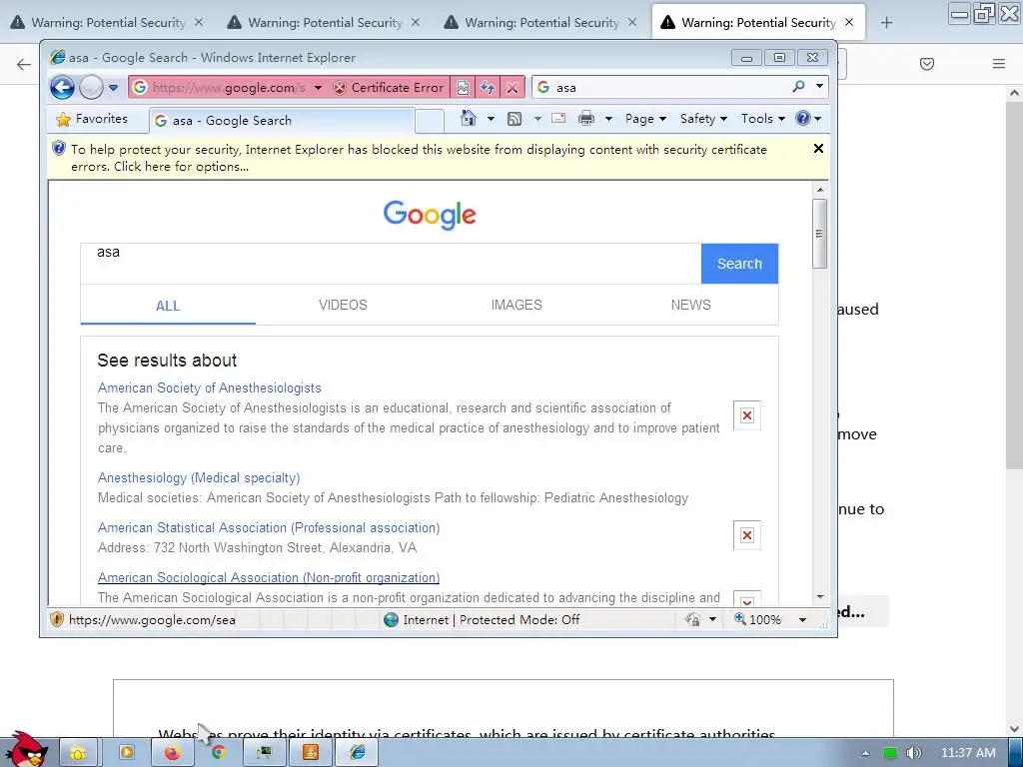Image resolution: width=1023 pixels, height=767 pixels.
Task: Switch to the first Firefox Warning tab
Action: point(108,22)
